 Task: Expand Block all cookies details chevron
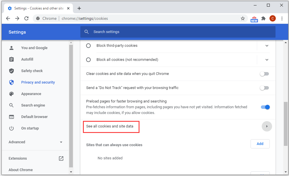267,60
